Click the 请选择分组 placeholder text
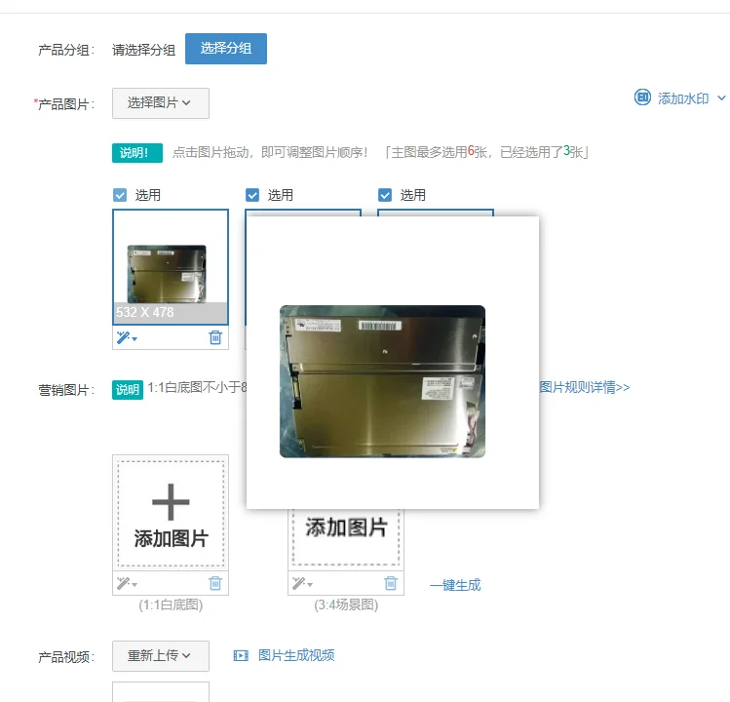The width and height of the screenshot is (730, 702). tap(144, 50)
